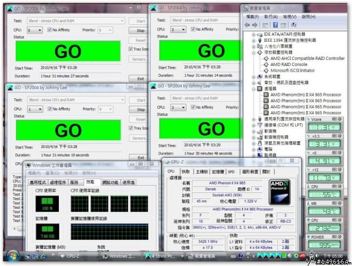The image size is (352, 266).
Task: Switch to 記憶體 tab in CPU-Z
Action: click(218, 172)
